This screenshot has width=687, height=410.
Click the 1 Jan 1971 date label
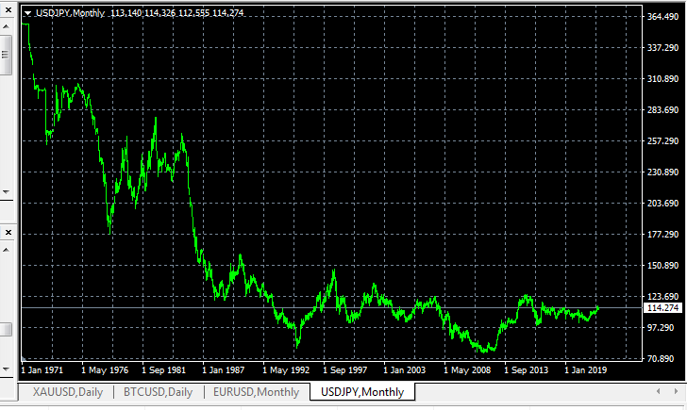[x=42, y=370]
